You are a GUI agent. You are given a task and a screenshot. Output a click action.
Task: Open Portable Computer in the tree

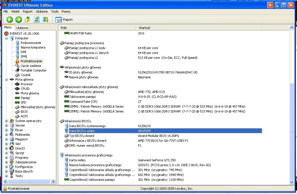click(x=34, y=70)
